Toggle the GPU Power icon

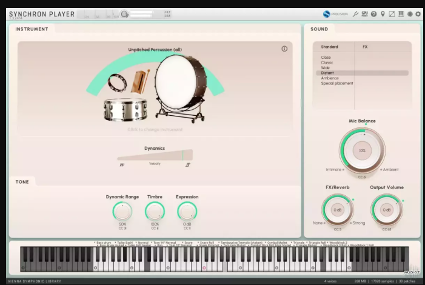click(364, 14)
